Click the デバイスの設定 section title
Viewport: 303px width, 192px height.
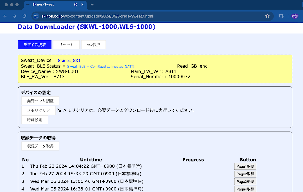[36, 93]
